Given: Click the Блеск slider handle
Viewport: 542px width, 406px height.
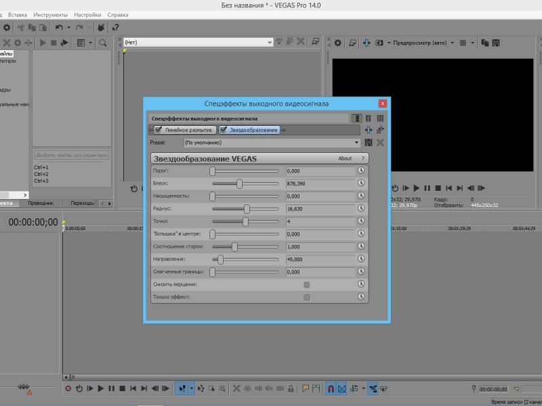Looking at the screenshot, I should click(239, 183).
